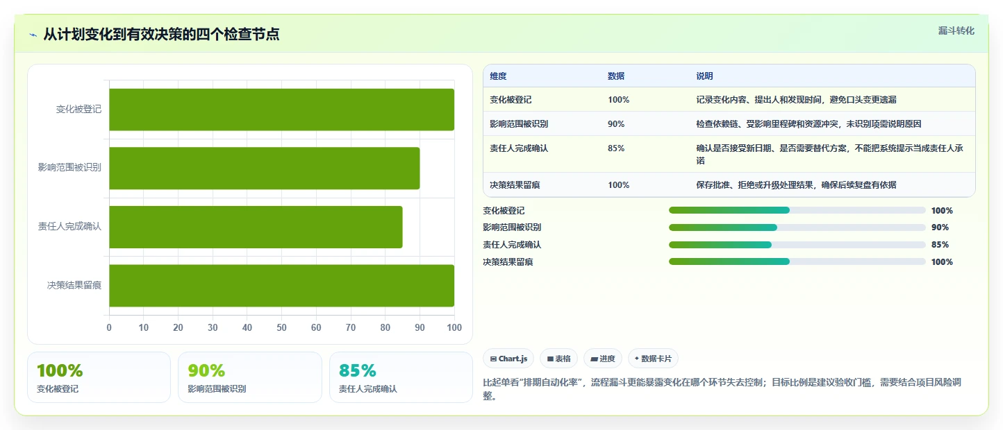Click the 责任人完成确认 chart bar

[x=256, y=227]
